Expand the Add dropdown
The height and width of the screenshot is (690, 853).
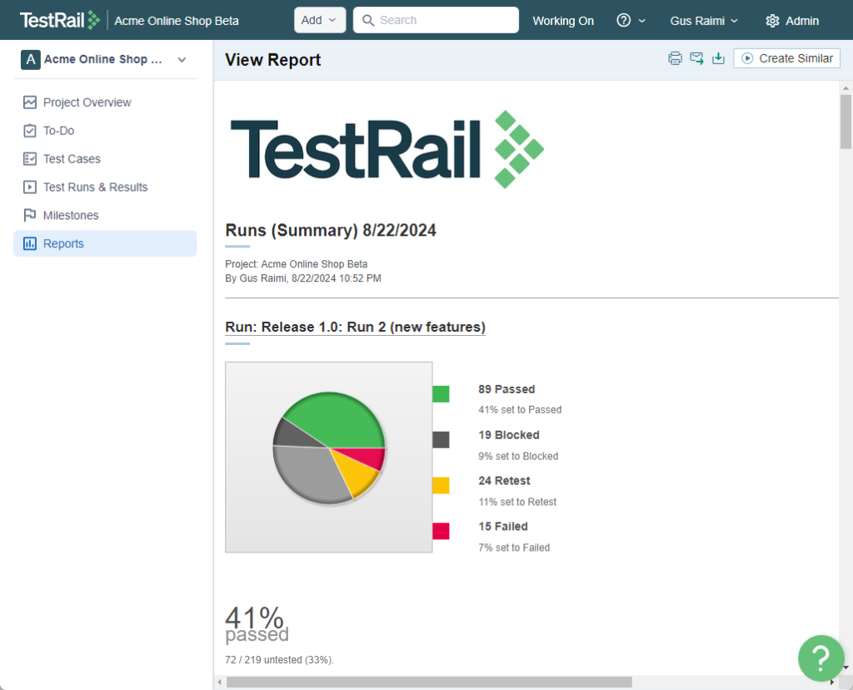(319, 19)
